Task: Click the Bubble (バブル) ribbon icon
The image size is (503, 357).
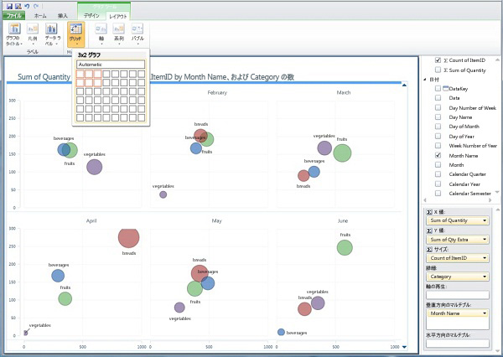Action: [137, 33]
